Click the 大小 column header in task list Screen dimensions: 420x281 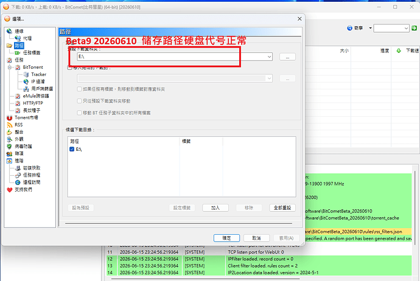tap(345, 50)
